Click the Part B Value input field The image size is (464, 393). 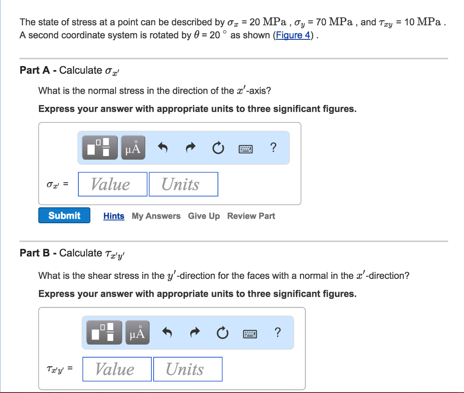117,369
